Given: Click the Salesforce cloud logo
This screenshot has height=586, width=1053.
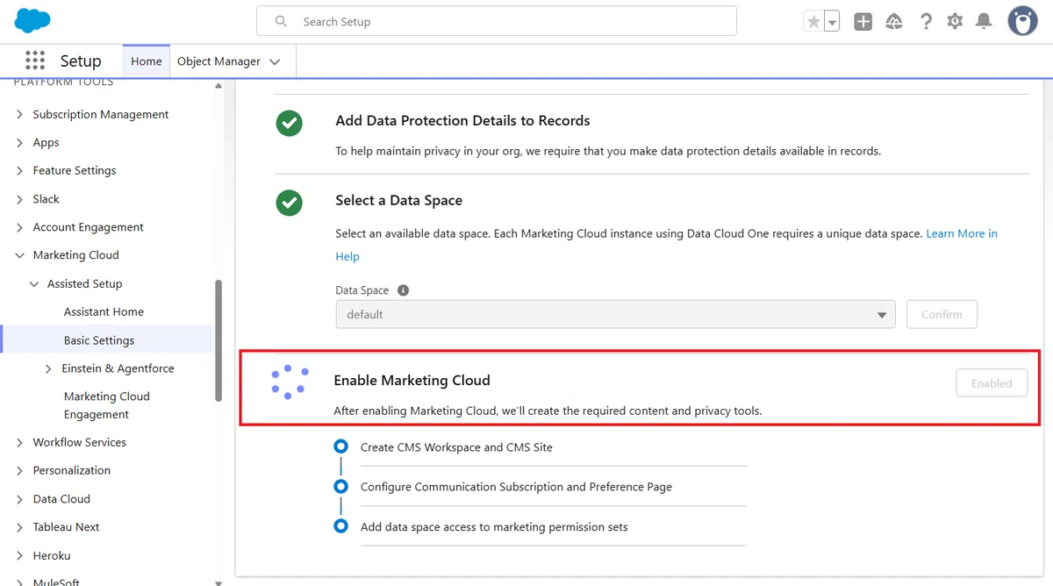Looking at the screenshot, I should coord(32,20).
